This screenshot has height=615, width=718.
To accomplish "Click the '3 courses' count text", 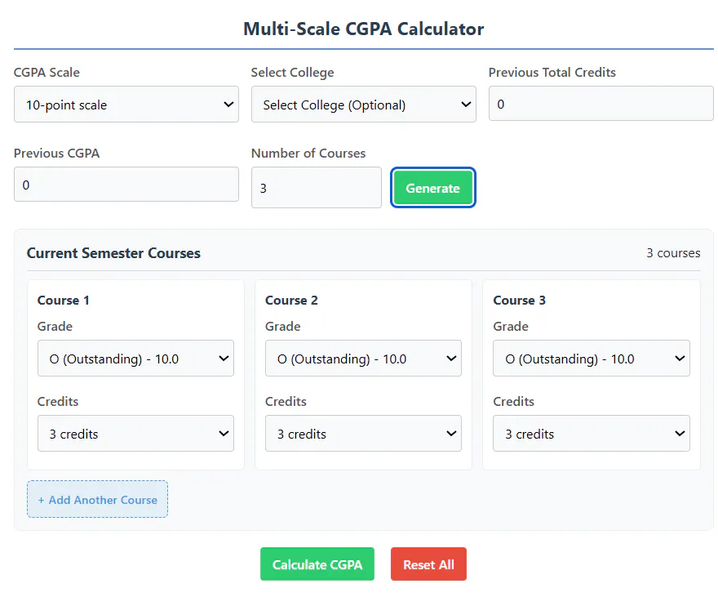I will point(673,253).
